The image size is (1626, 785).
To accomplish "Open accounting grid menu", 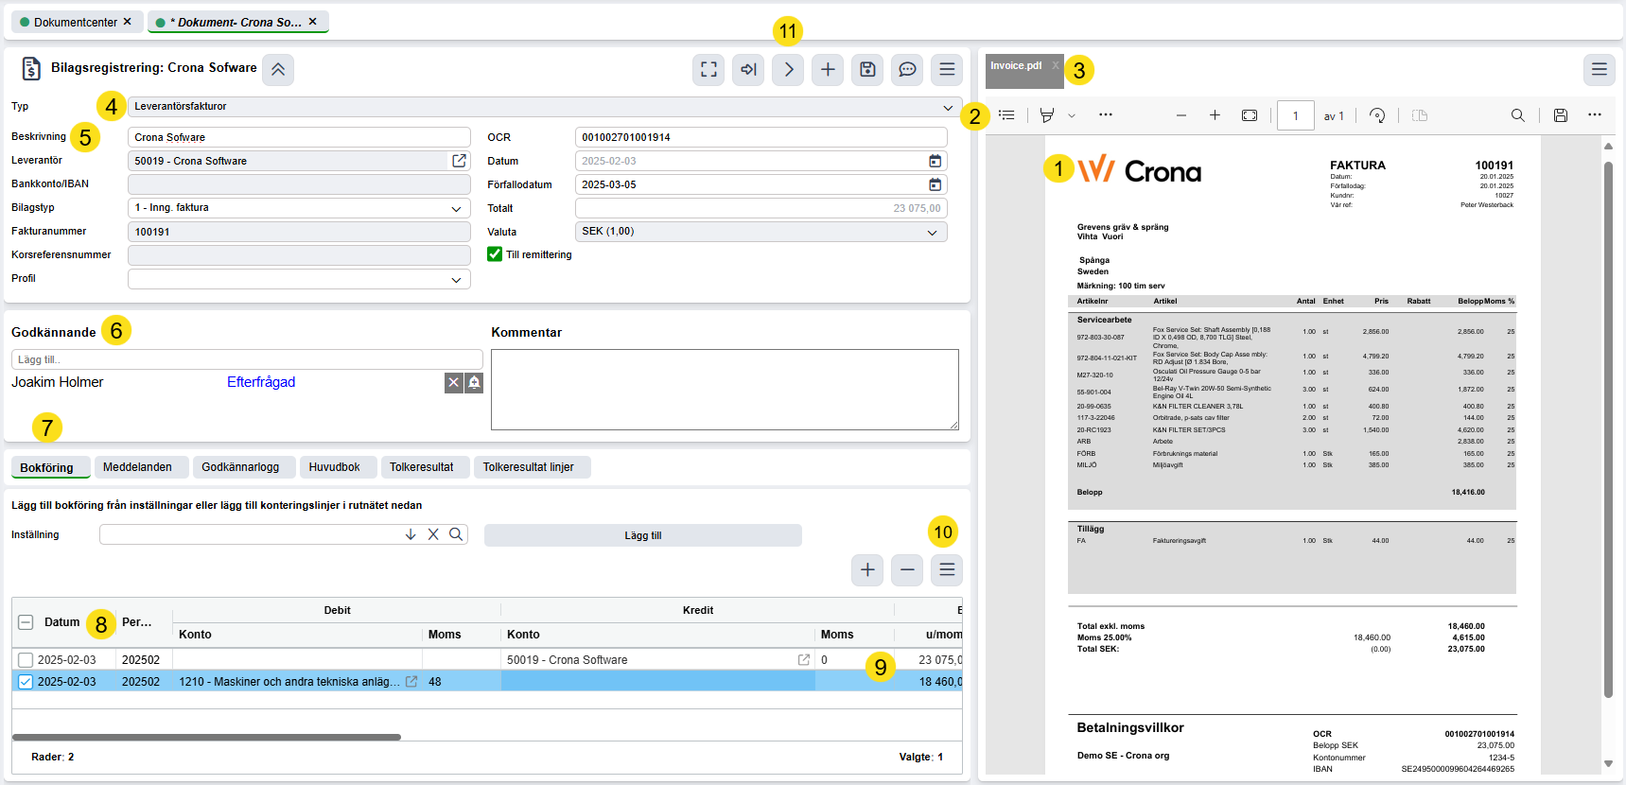I will (x=947, y=569).
